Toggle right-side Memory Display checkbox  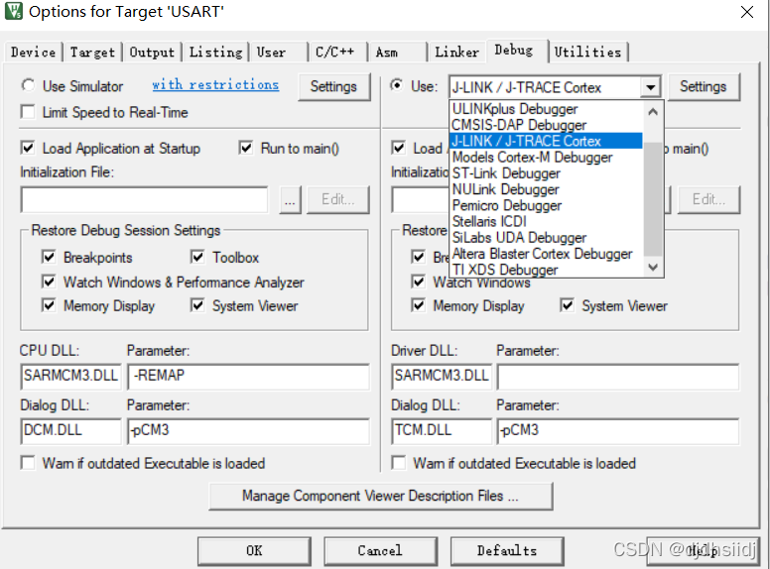pyautogui.click(x=419, y=305)
